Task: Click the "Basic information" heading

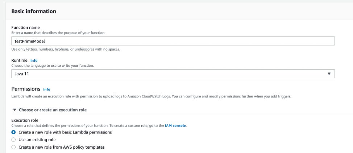Action: 34,11
